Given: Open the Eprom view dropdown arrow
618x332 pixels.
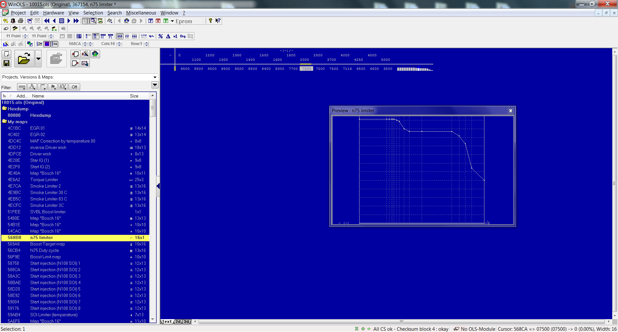Looking at the screenshot, I should coord(173,21).
